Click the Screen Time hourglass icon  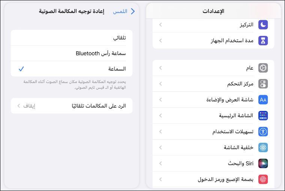click(x=263, y=40)
